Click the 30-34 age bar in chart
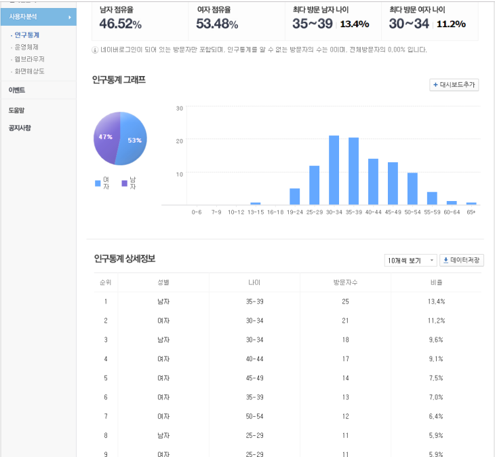The height and width of the screenshot is (457, 495). (334, 170)
